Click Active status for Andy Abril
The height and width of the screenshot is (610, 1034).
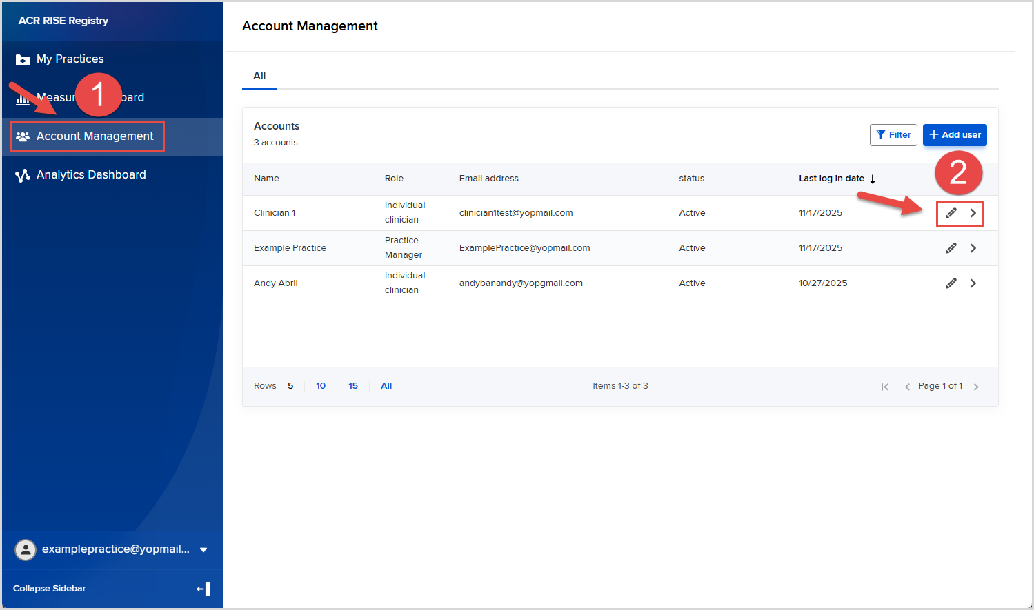click(692, 283)
